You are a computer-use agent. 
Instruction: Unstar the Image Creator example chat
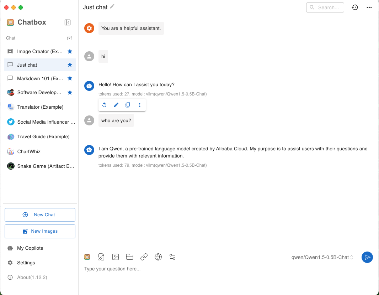coord(70,51)
